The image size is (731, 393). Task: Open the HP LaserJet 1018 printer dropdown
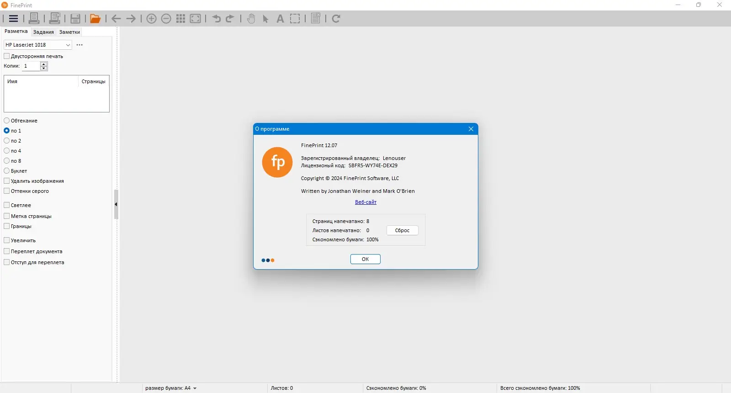pos(38,45)
